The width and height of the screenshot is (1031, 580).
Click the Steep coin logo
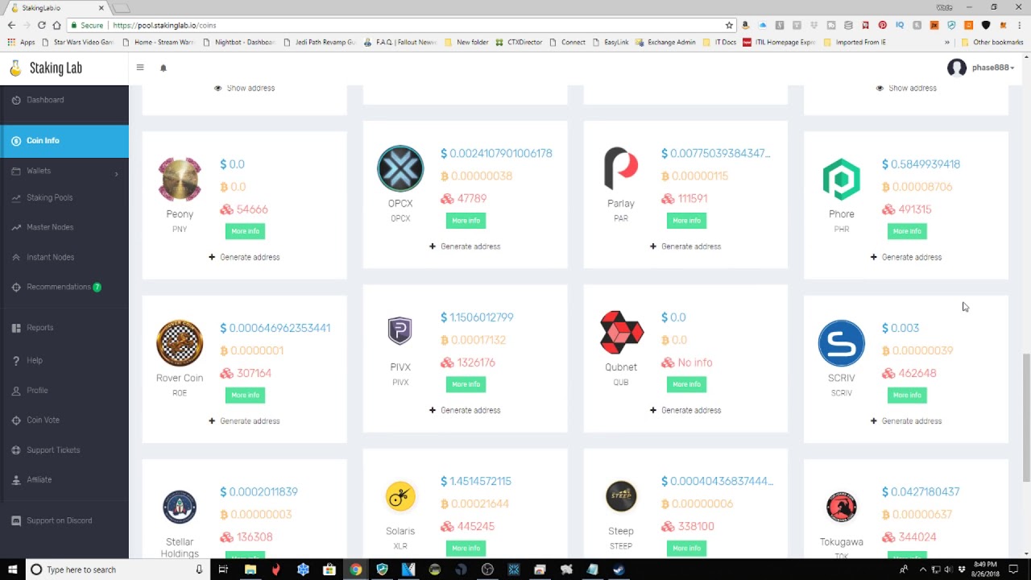[x=621, y=496]
